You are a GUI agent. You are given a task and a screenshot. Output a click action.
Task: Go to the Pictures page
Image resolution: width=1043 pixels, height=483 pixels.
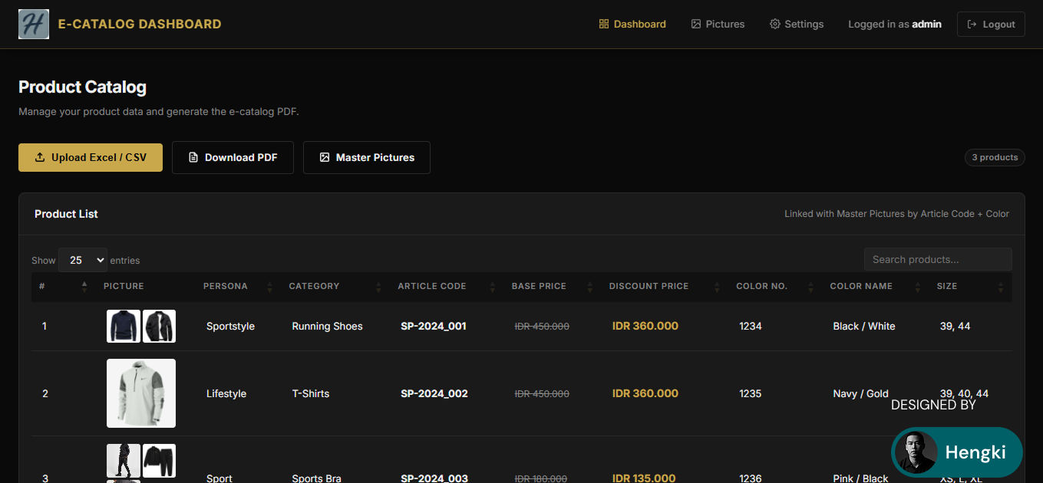tap(718, 25)
